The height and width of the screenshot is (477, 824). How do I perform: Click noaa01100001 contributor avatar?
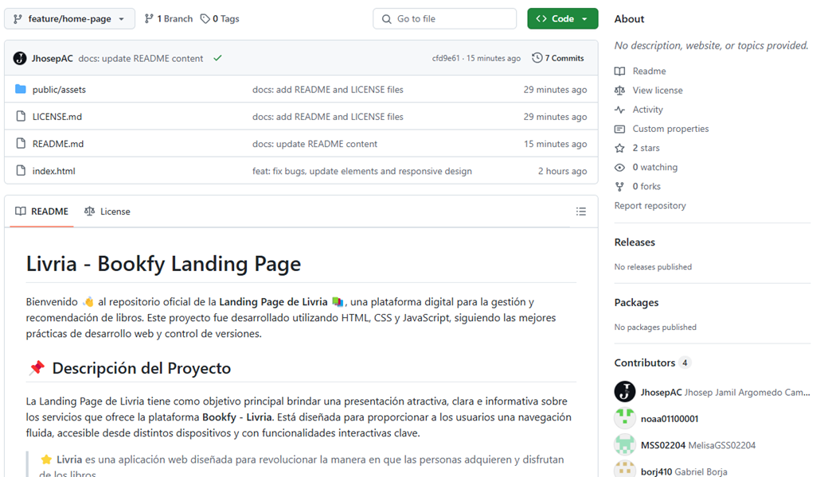point(625,418)
